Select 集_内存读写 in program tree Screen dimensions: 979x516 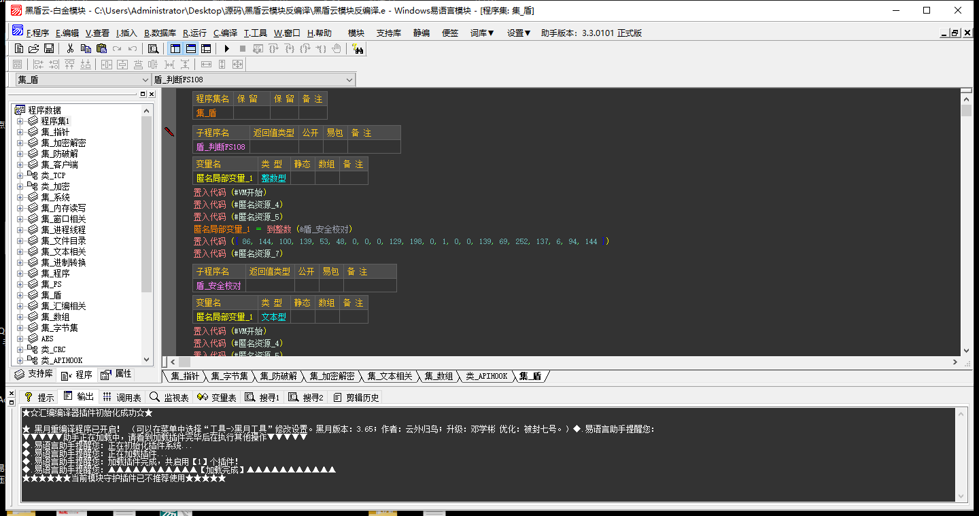click(x=63, y=208)
